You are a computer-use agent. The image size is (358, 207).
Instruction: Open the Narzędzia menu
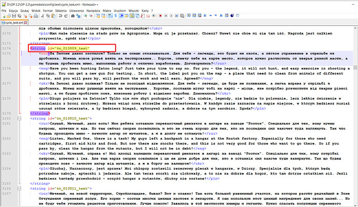(93, 11)
